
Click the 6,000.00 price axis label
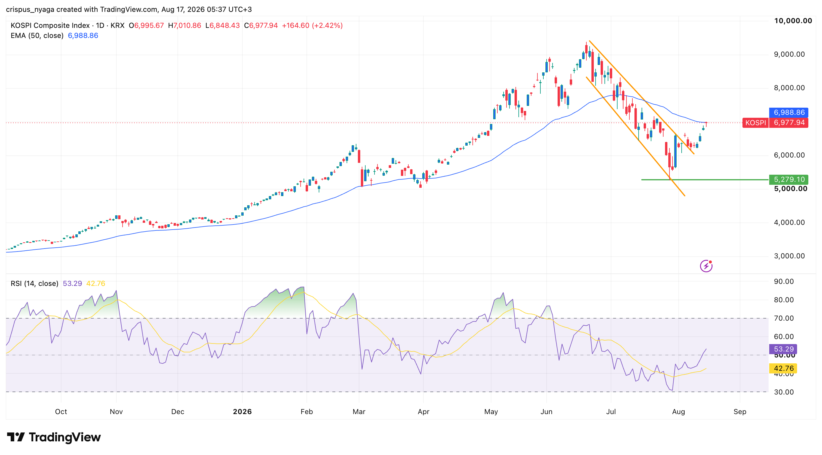[789, 155]
